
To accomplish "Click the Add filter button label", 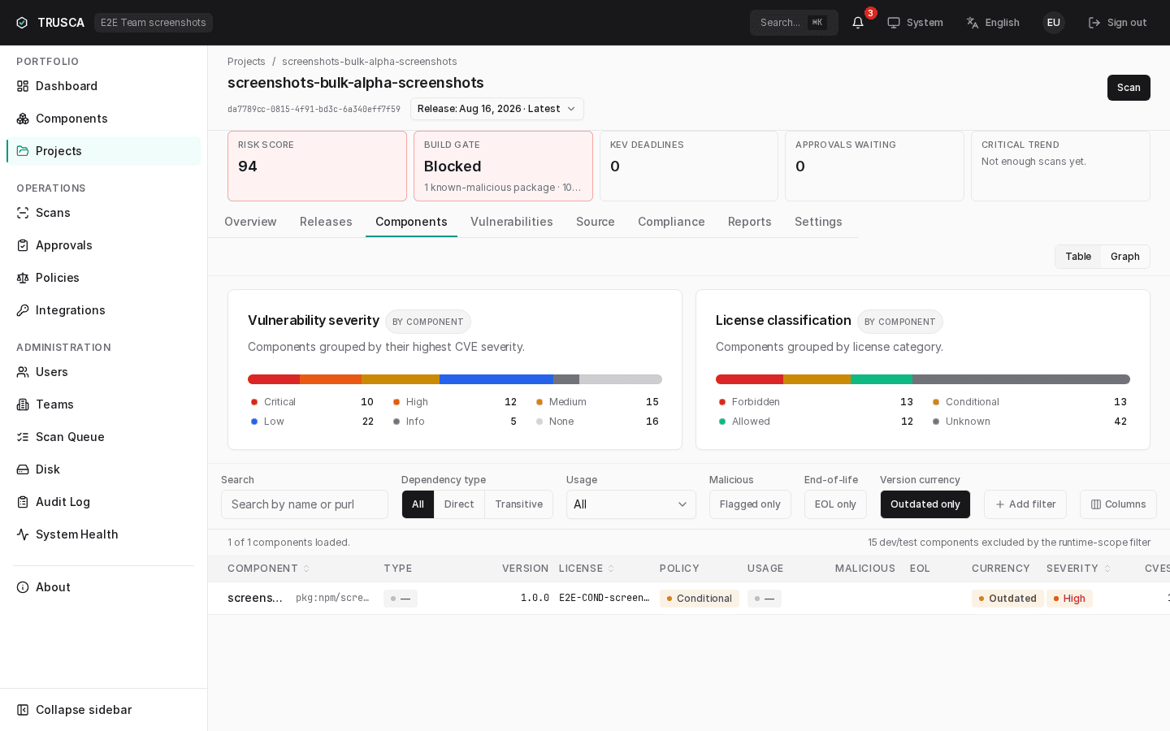I will click(x=1032, y=504).
